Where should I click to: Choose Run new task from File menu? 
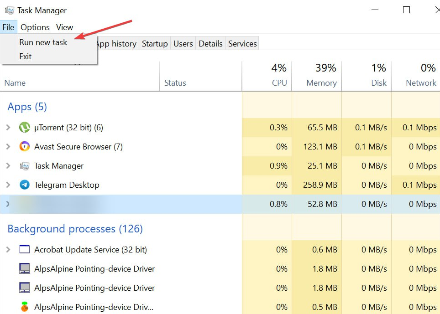(x=43, y=42)
